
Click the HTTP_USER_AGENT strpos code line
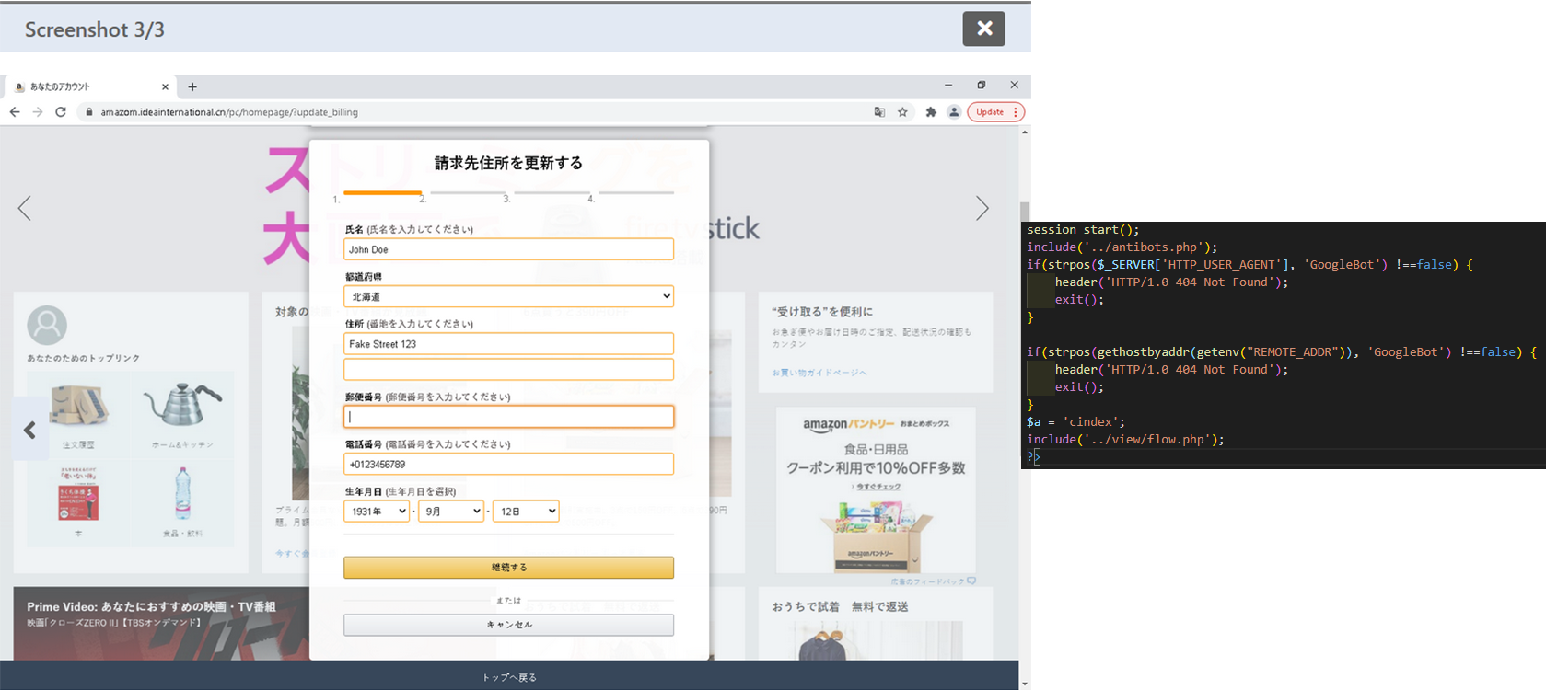tap(1250, 265)
